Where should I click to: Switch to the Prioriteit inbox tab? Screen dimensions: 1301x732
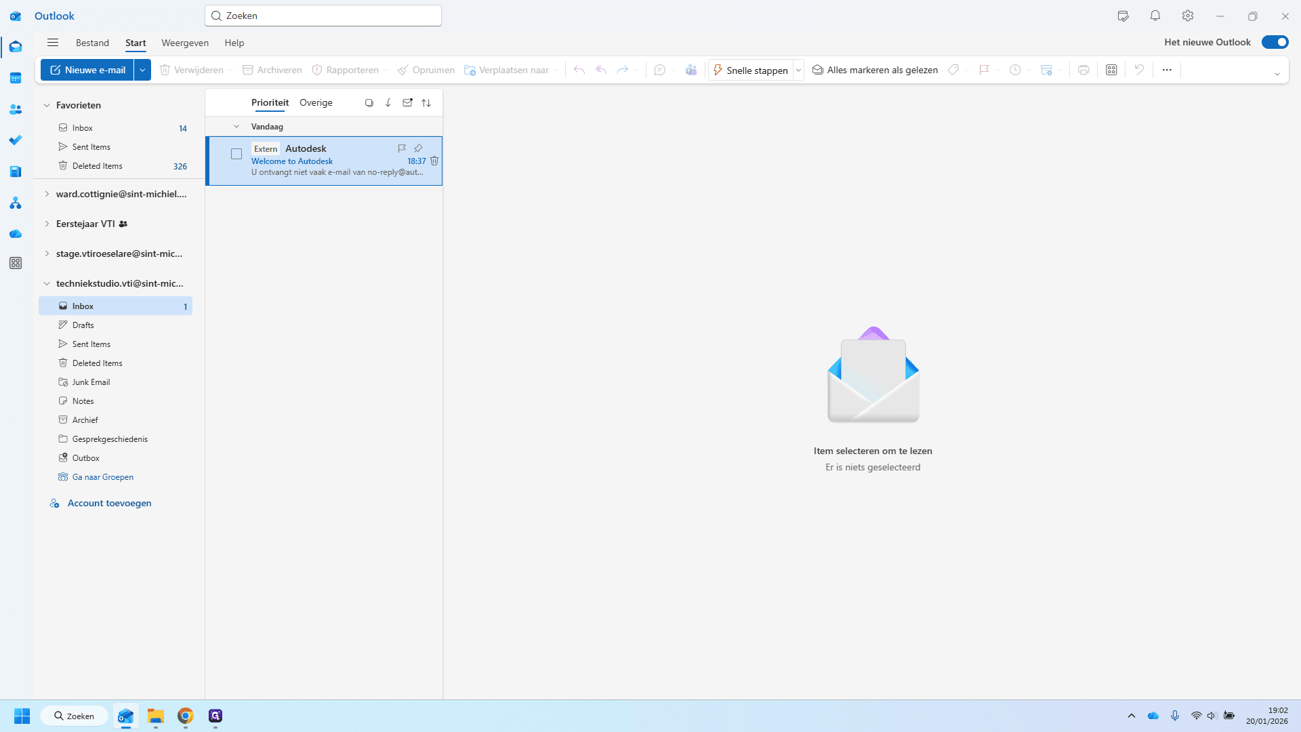[x=270, y=103]
